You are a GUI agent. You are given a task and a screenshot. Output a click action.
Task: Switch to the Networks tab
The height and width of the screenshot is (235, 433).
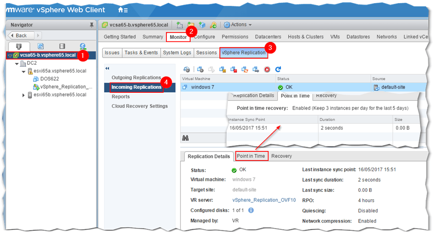[x=387, y=37]
